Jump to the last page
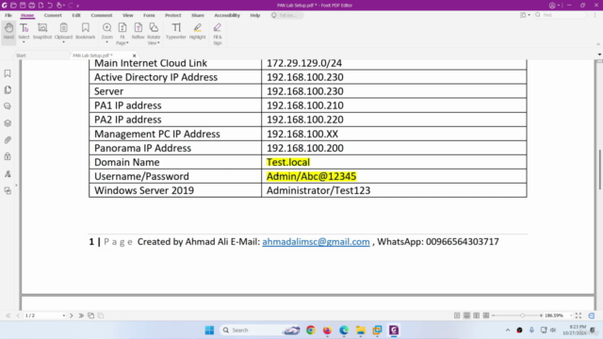Viewport: 603px width, 339px height. pos(81,315)
